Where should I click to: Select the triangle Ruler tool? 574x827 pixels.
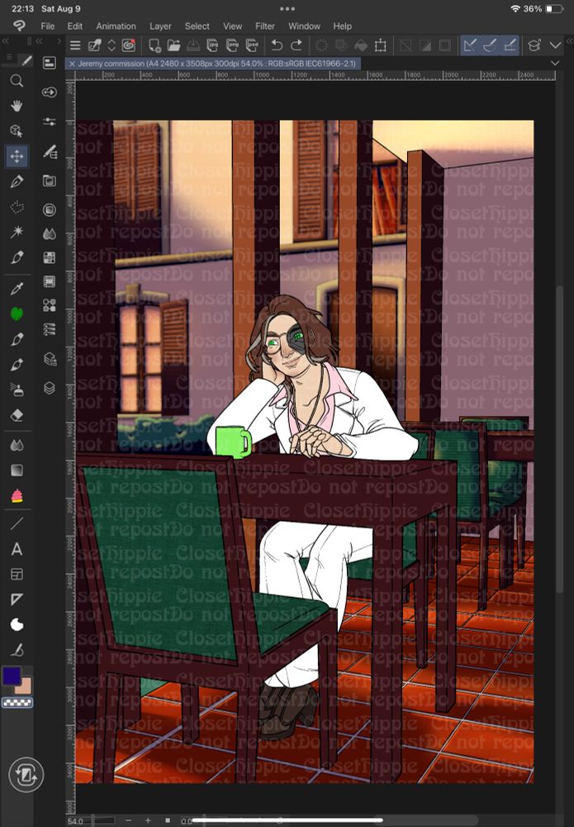17,599
